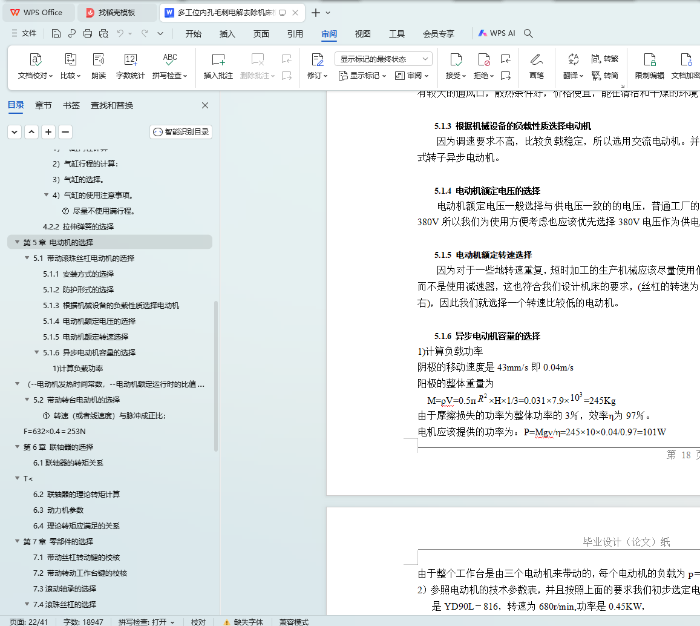
Task: Click the minus demote-level button in outline pane
Action: coord(65,132)
